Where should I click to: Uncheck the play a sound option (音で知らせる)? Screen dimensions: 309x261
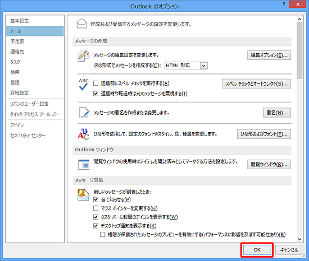96,199
